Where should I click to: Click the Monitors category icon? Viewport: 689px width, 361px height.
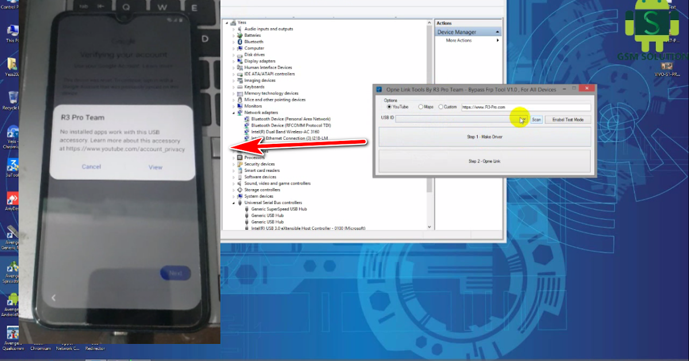point(241,106)
